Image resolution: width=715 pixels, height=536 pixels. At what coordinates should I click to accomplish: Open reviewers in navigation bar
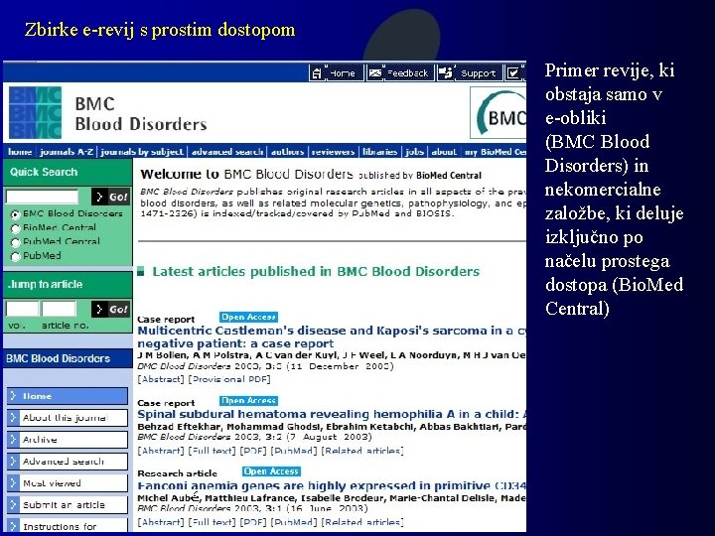click(x=333, y=152)
